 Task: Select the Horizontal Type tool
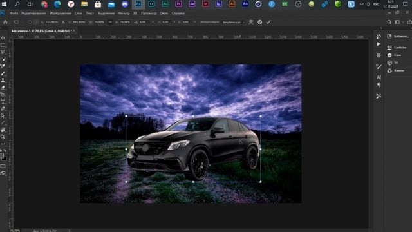[3, 102]
